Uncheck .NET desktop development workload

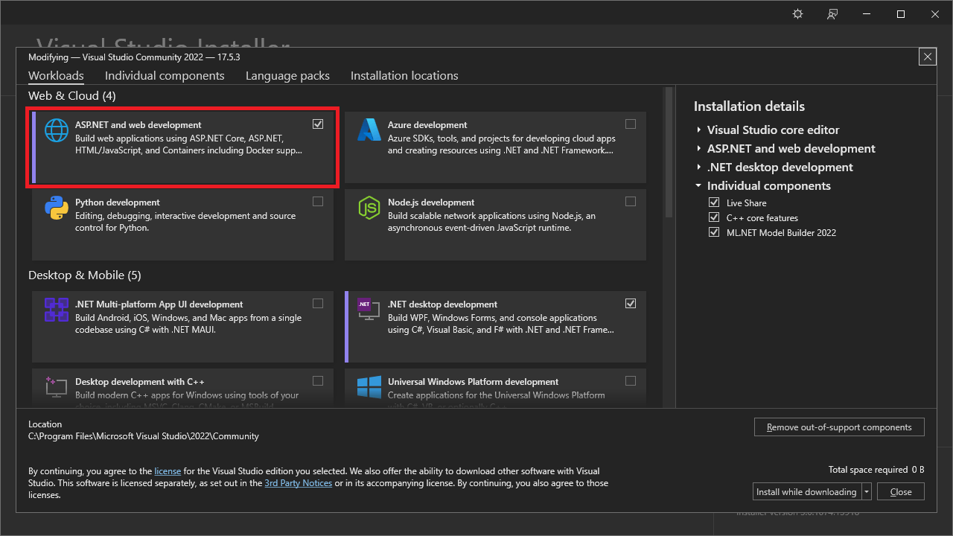(631, 304)
